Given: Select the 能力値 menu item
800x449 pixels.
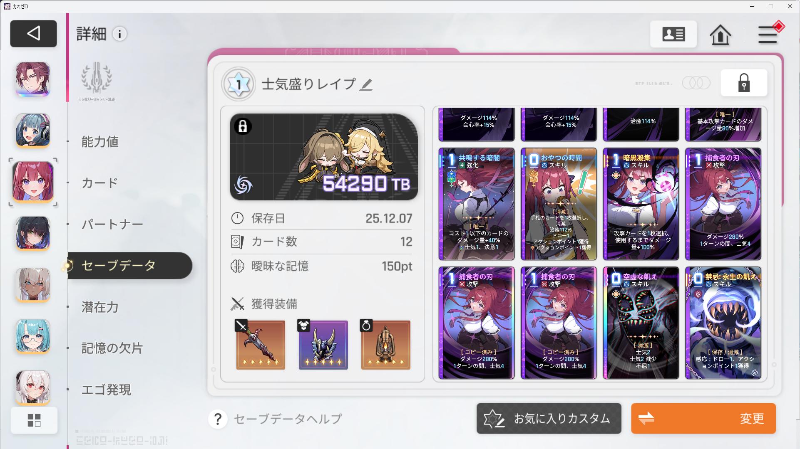Looking at the screenshot, I should 100,142.
